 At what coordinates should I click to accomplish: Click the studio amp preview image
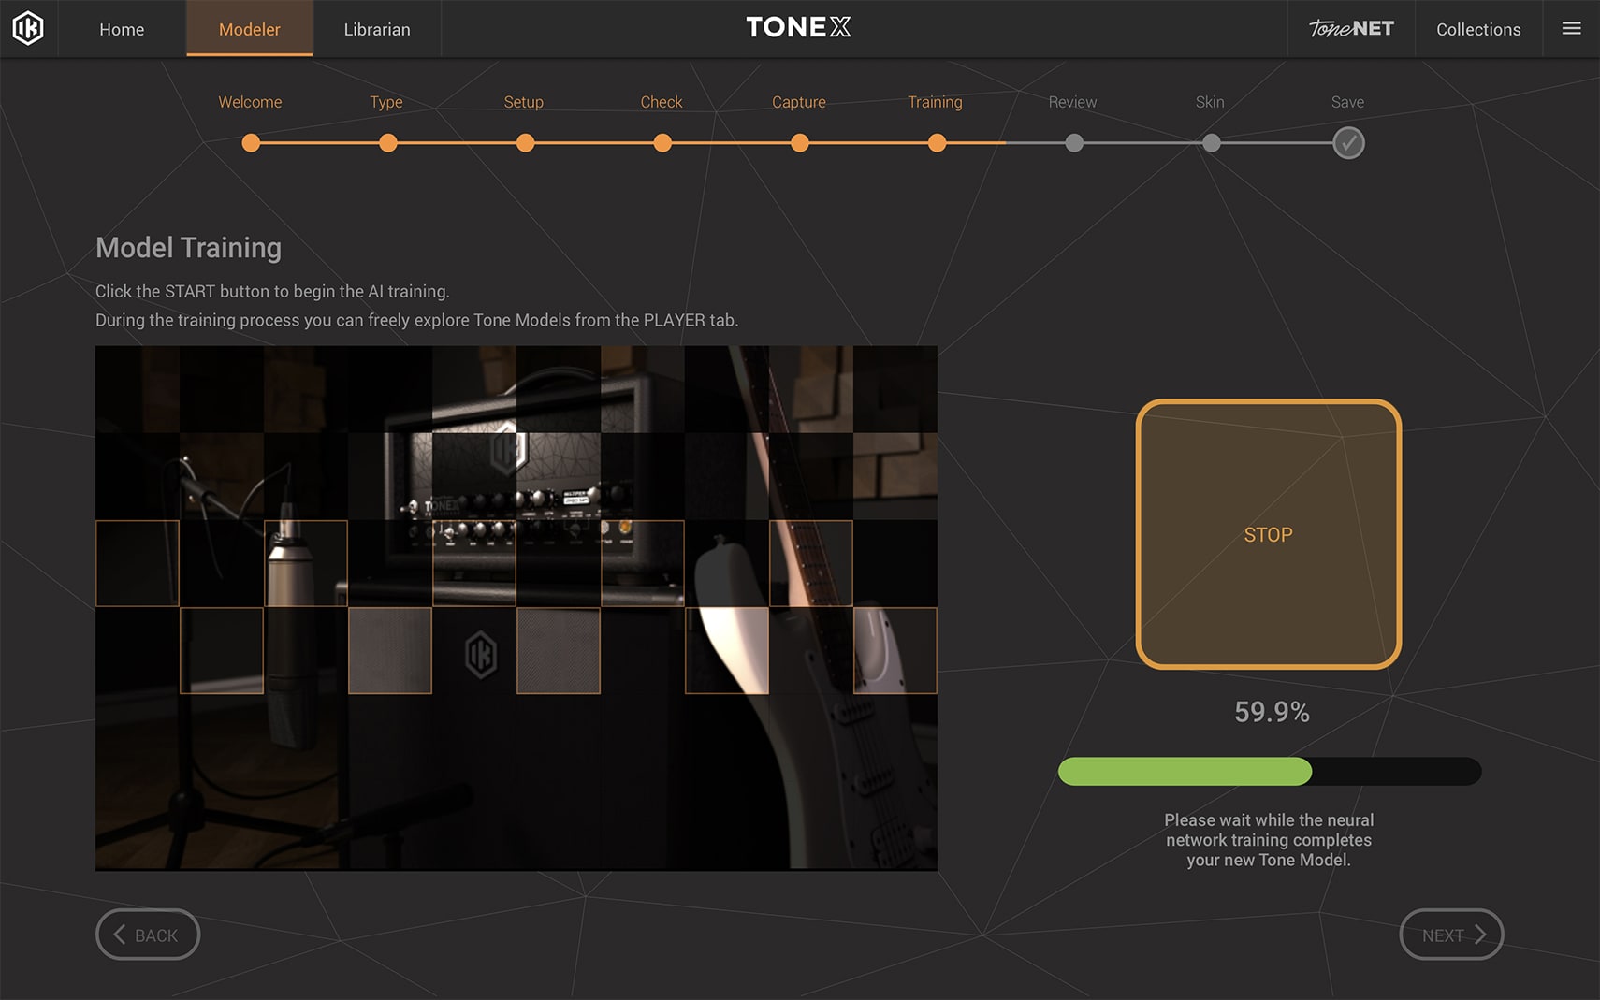[516, 608]
